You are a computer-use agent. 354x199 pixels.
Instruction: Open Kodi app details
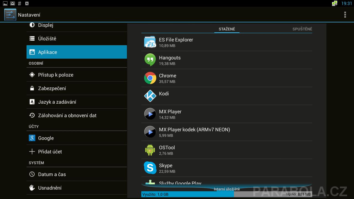(227, 96)
